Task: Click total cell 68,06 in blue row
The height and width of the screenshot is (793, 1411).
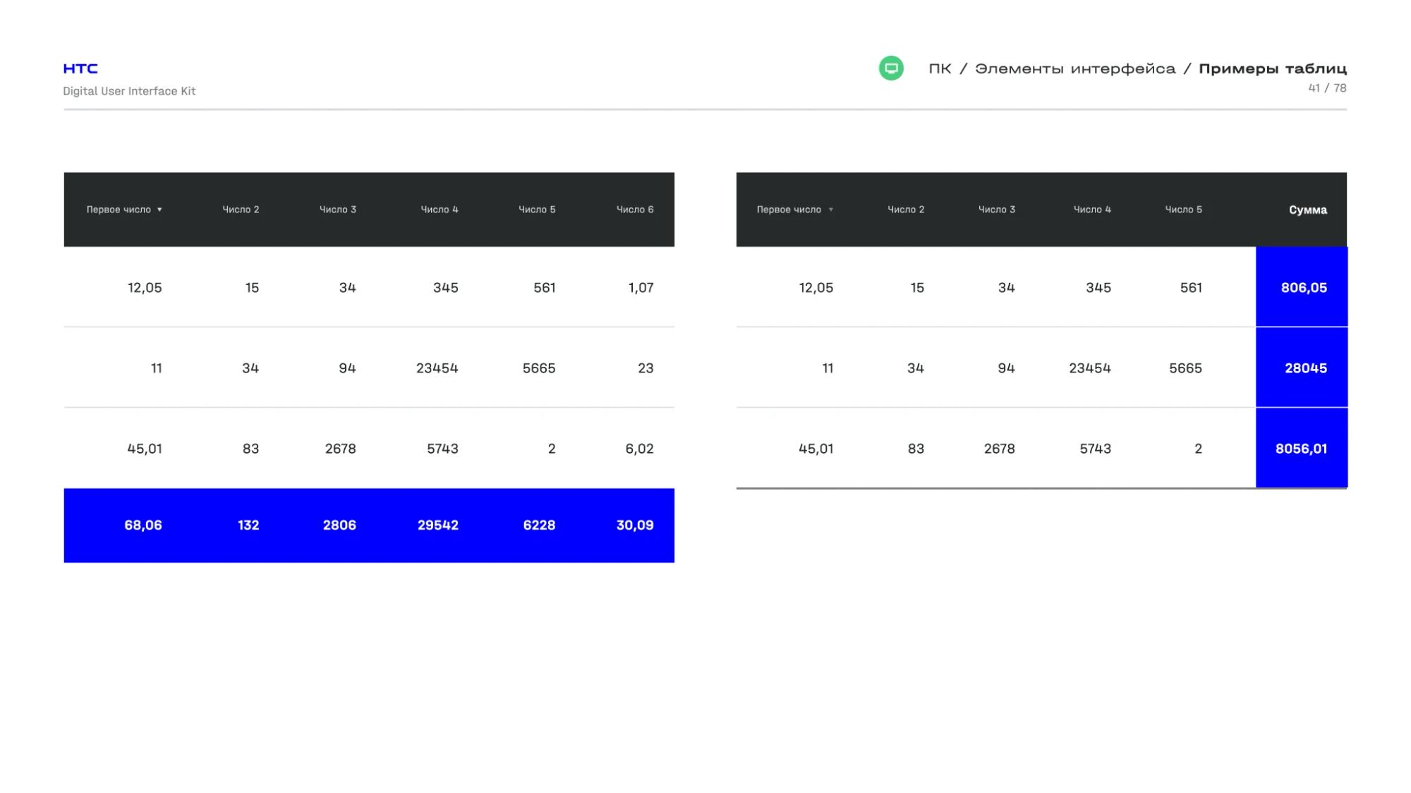Action: point(143,525)
